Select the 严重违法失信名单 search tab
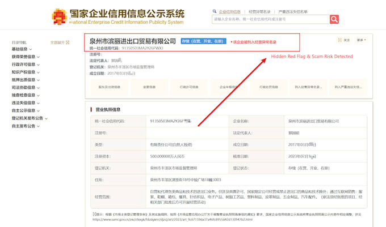This screenshot has height=227, width=386. click(293, 11)
